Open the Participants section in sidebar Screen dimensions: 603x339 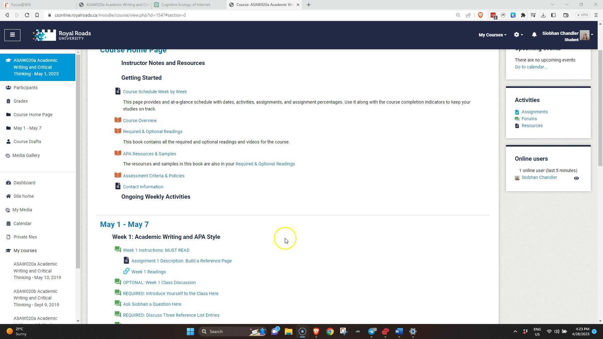pyautogui.click(x=25, y=88)
